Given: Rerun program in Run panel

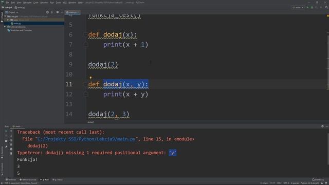Looking at the screenshot, I should [6, 131].
